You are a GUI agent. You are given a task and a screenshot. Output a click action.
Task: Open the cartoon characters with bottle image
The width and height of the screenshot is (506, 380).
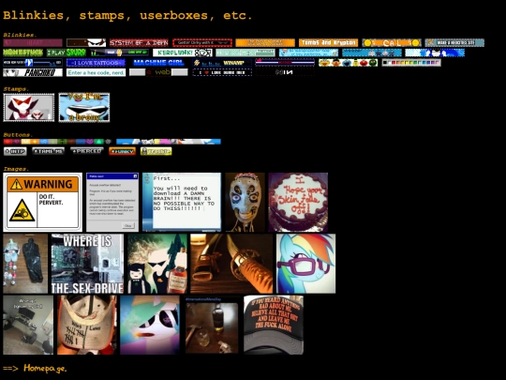tap(157, 264)
